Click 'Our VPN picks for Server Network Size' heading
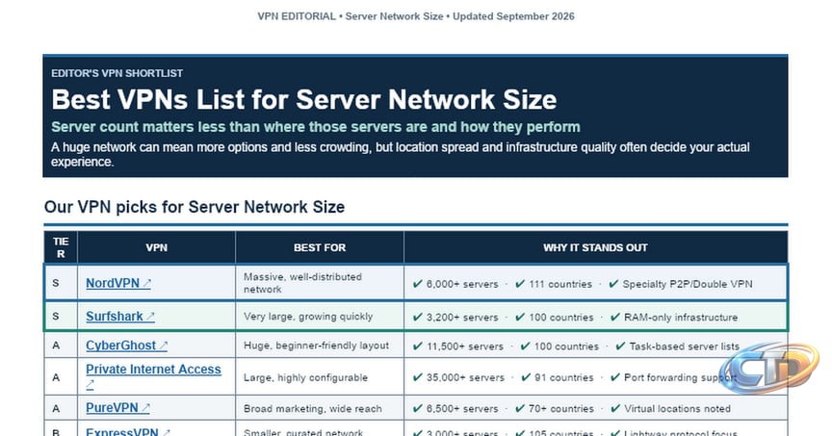832x436 pixels. click(x=195, y=207)
